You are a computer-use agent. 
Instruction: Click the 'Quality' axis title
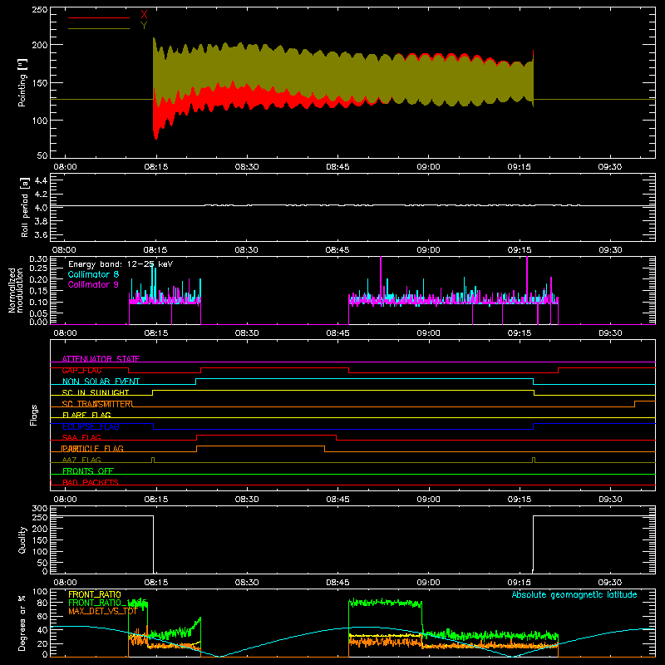(x=22, y=539)
